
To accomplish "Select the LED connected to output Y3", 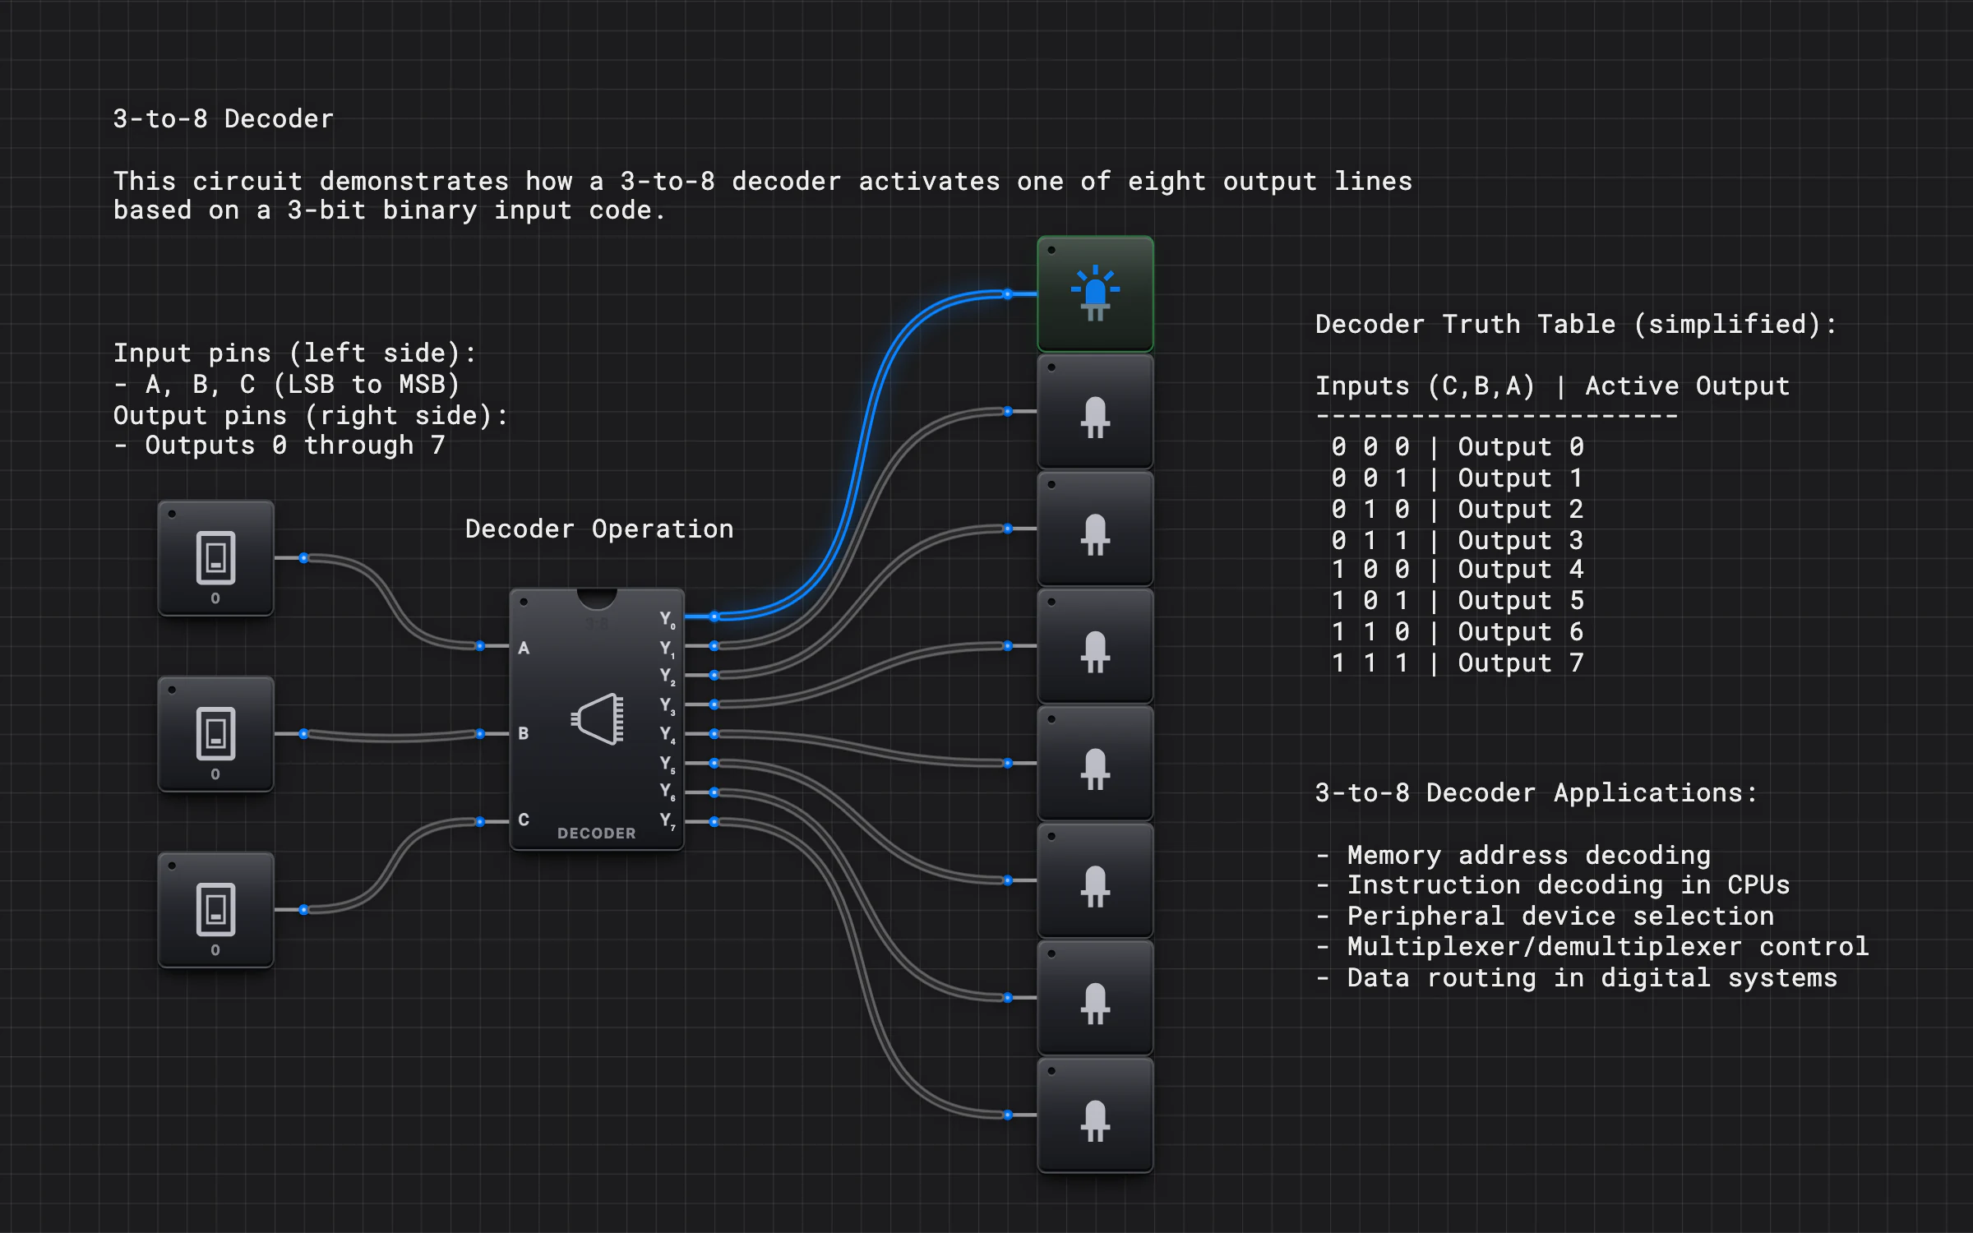I will (x=1095, y=646).
